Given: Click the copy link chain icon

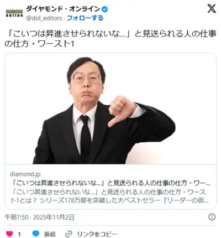Looking at the screenshot, I should click(x=69, y=234).
